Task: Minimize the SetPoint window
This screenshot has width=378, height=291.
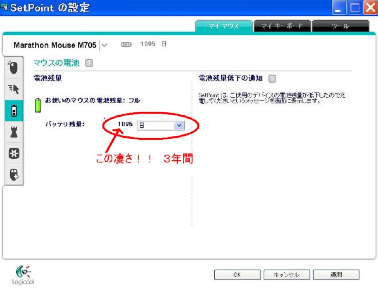Action: [x=339, y=8]
